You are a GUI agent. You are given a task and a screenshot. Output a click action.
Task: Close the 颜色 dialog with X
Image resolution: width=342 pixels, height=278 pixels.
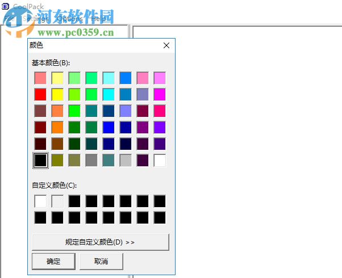[x=166, y=45]
